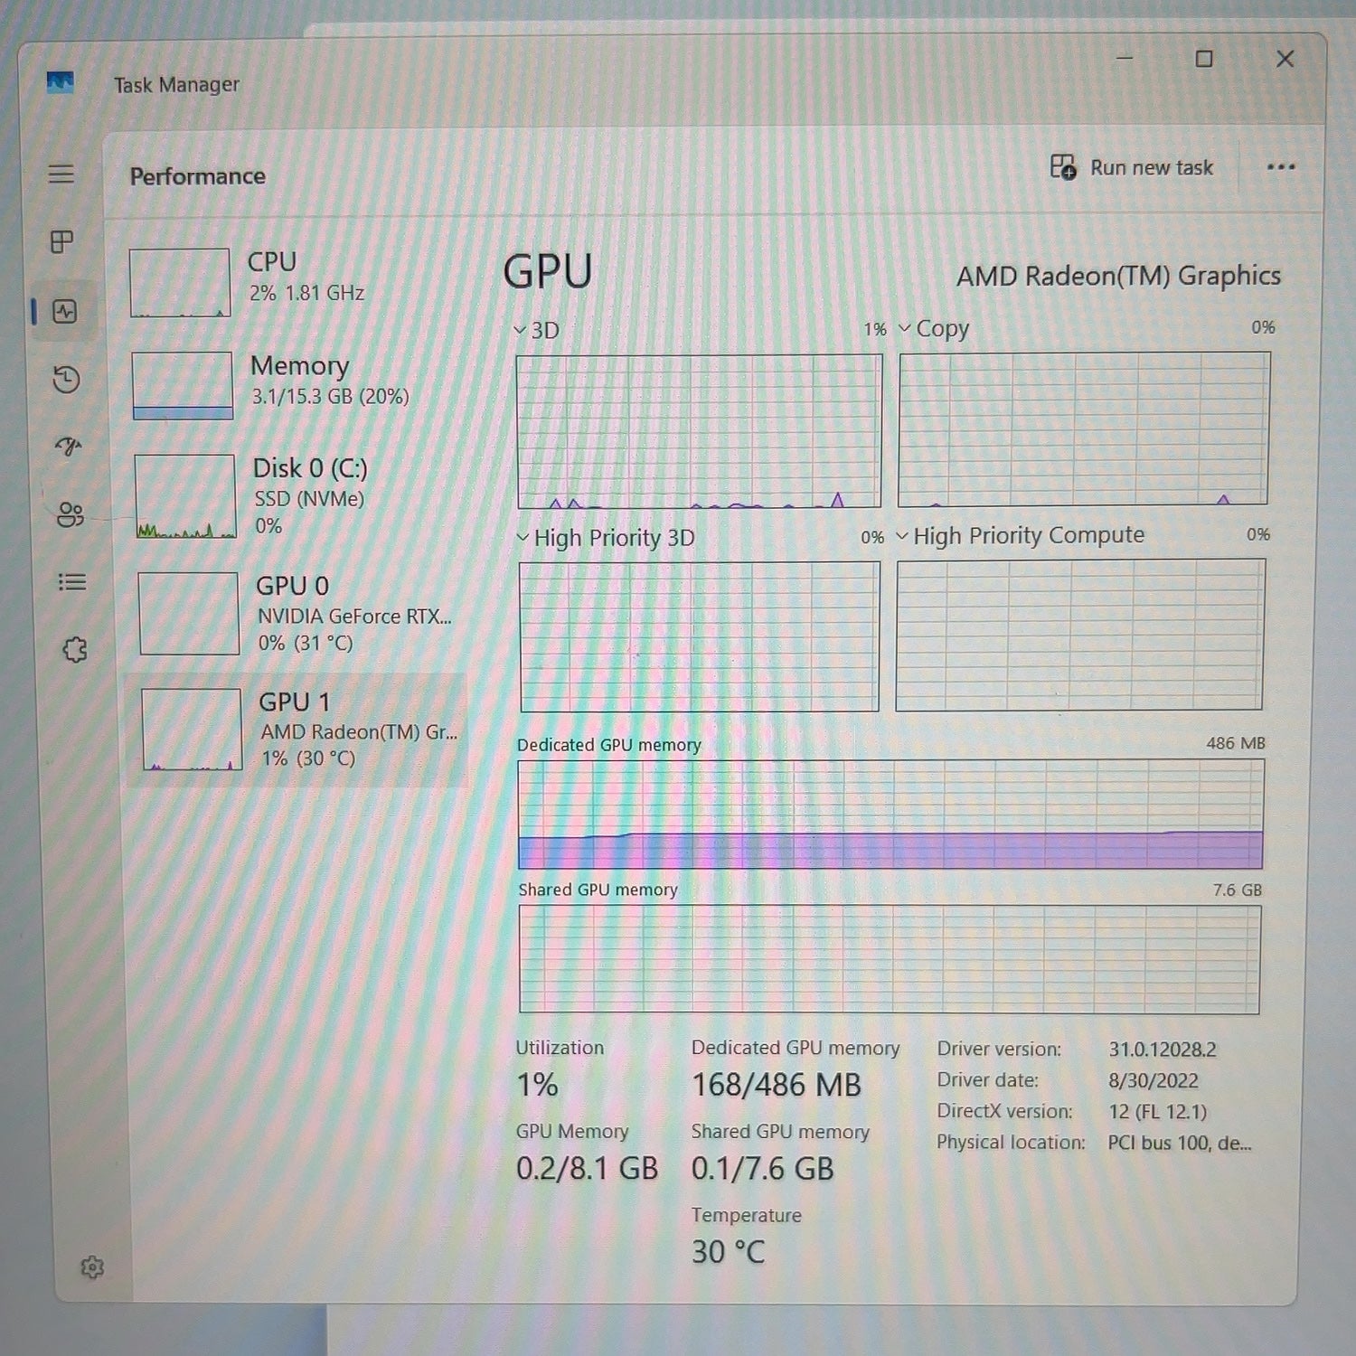The height and width of the screenshot is (1356, 1356).
Task: Click the 3D engine graph
Action: (699, 431)
